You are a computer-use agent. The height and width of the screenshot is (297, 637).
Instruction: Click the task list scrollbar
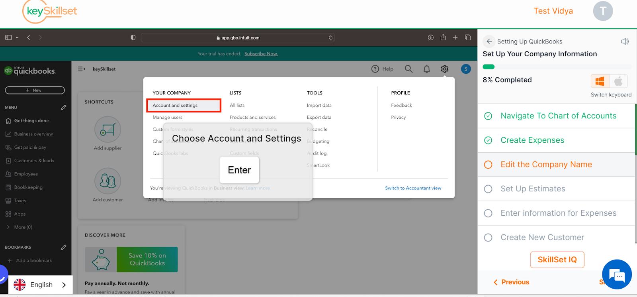pos(636,130)
